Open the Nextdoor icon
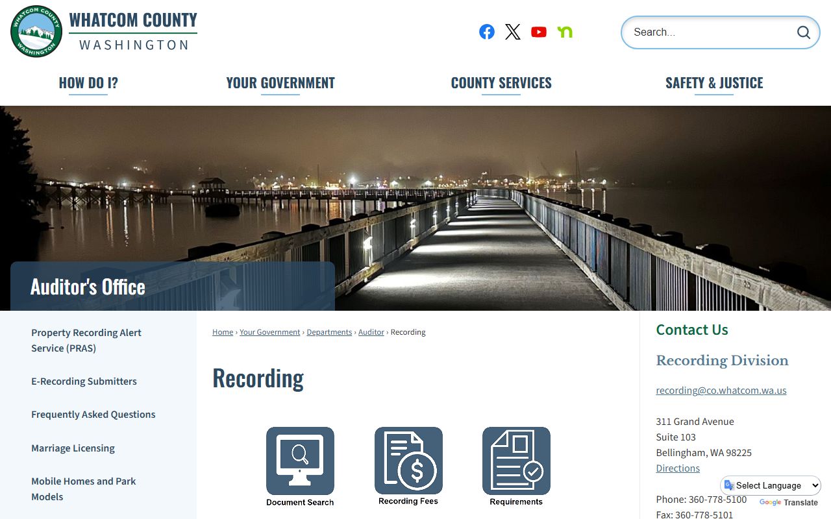Screen dimensions: 831x519 (565, 32)
